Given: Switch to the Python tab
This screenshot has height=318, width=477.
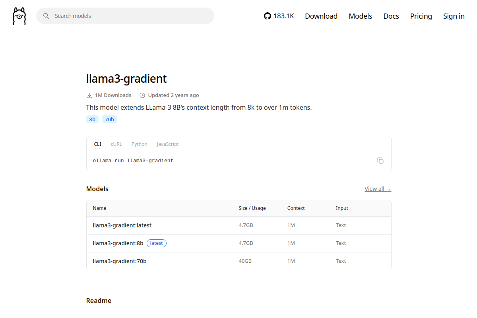Looking at the screenshot, I should click(140, 144).
